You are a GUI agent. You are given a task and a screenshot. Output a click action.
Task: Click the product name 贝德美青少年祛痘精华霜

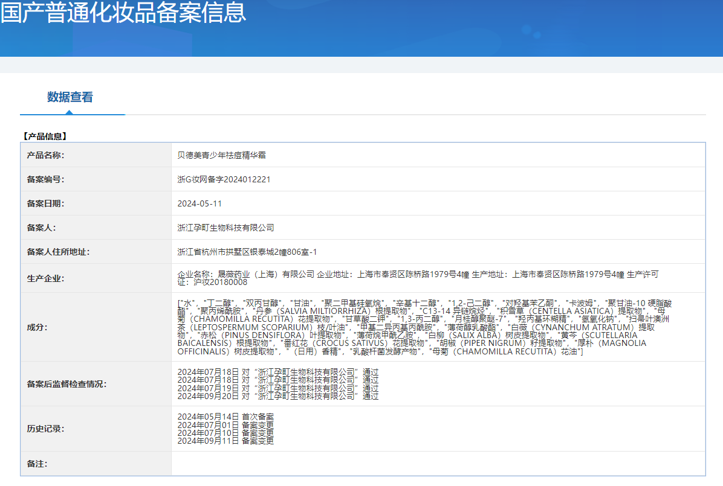pos(221,155)
